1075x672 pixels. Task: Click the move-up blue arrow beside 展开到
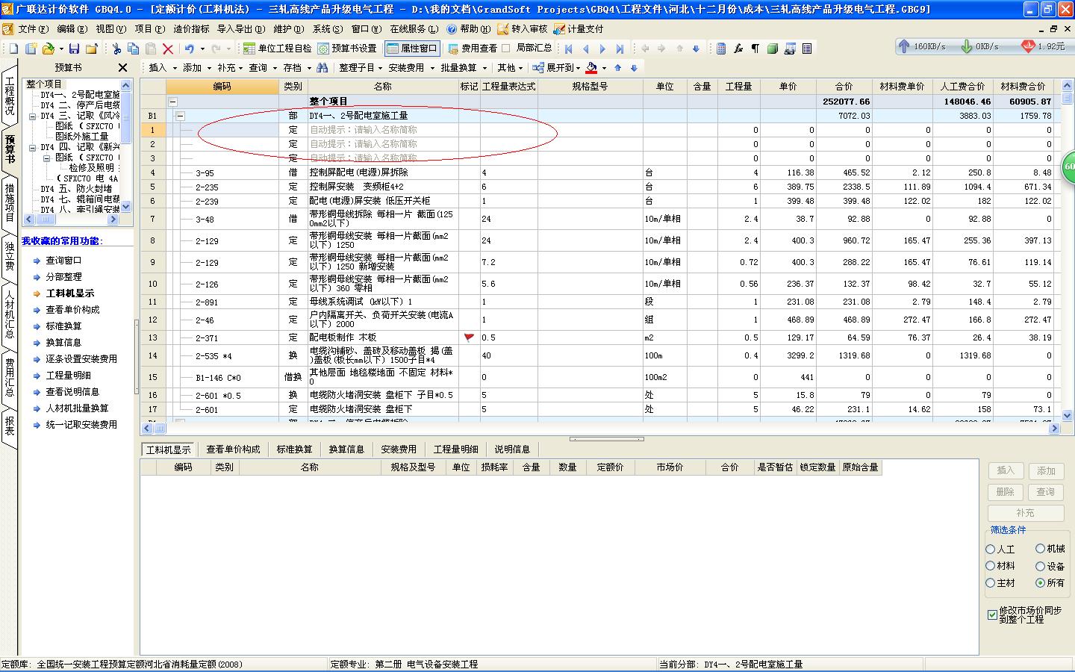(618, 68)
